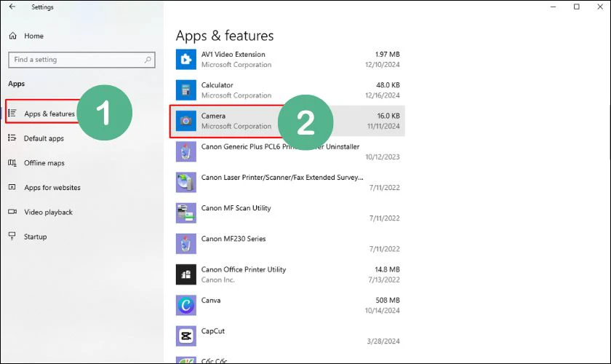611x364 pixels.
Task: Click the Apps for websites icon
Action: (12, 187)
